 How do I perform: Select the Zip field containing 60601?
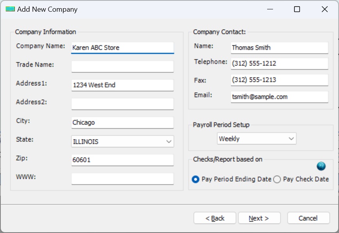(122, 160)
